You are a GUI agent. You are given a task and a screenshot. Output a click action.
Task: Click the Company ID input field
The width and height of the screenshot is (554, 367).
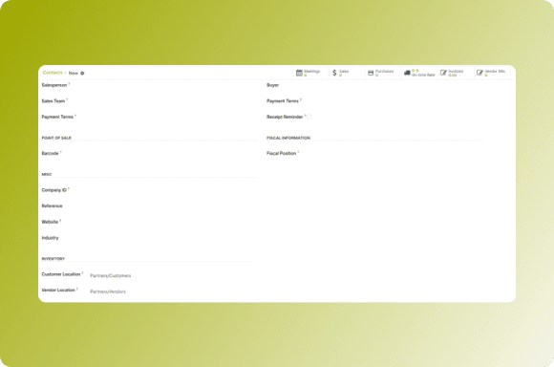[173, 190]
